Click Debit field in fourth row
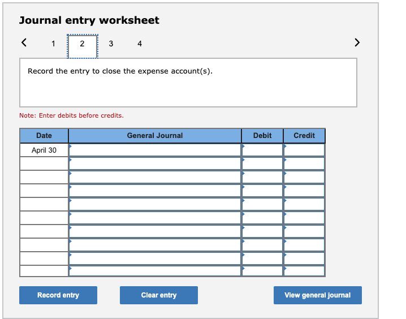This screenshot has width=406, height=319. (262, 191)
